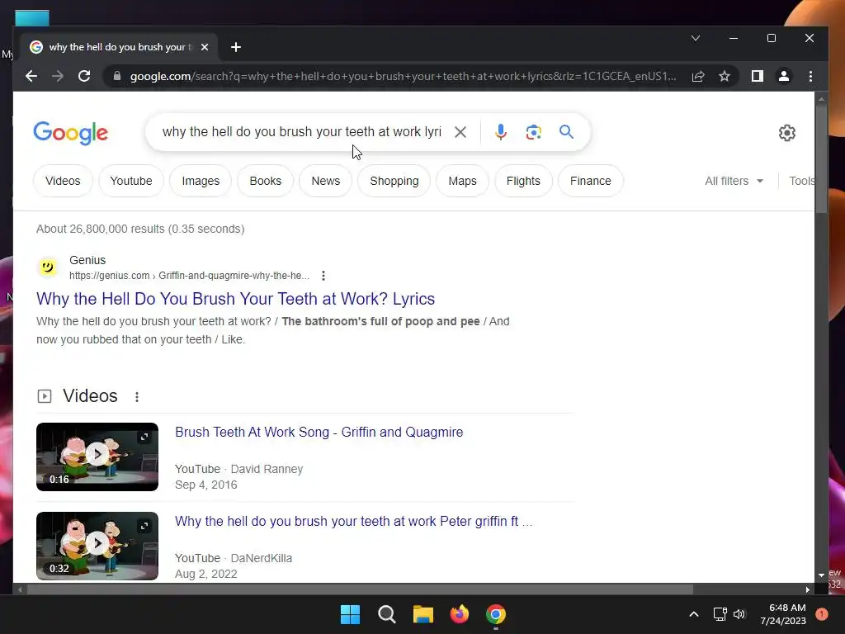Open the Chrome three-dot menu
This screenshot has height=634, width=845.
tap(810, 76)
